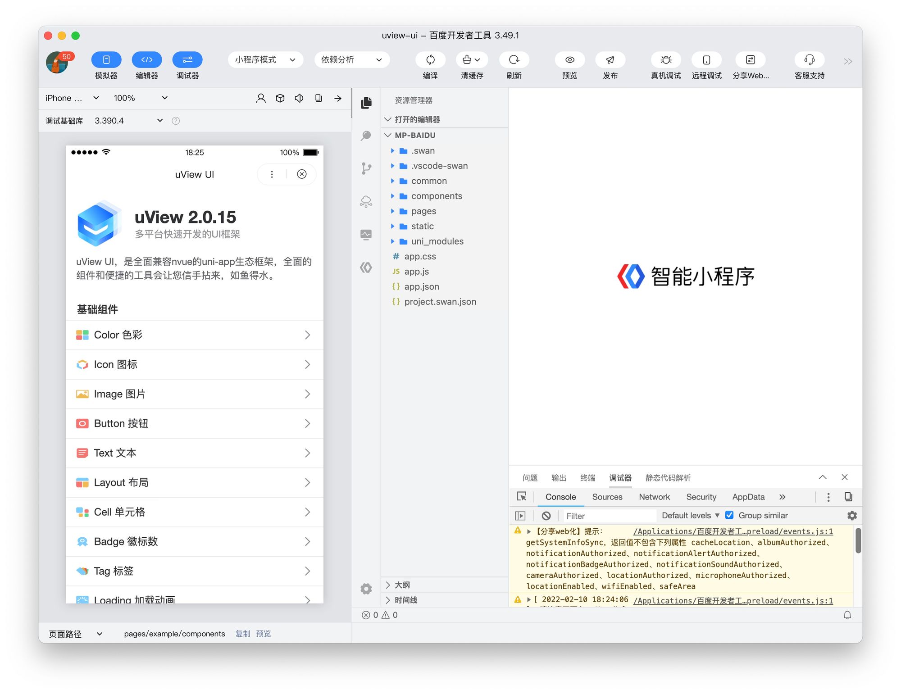Toggle the console sidebar icon
The image size is (901, 694).
520,516
